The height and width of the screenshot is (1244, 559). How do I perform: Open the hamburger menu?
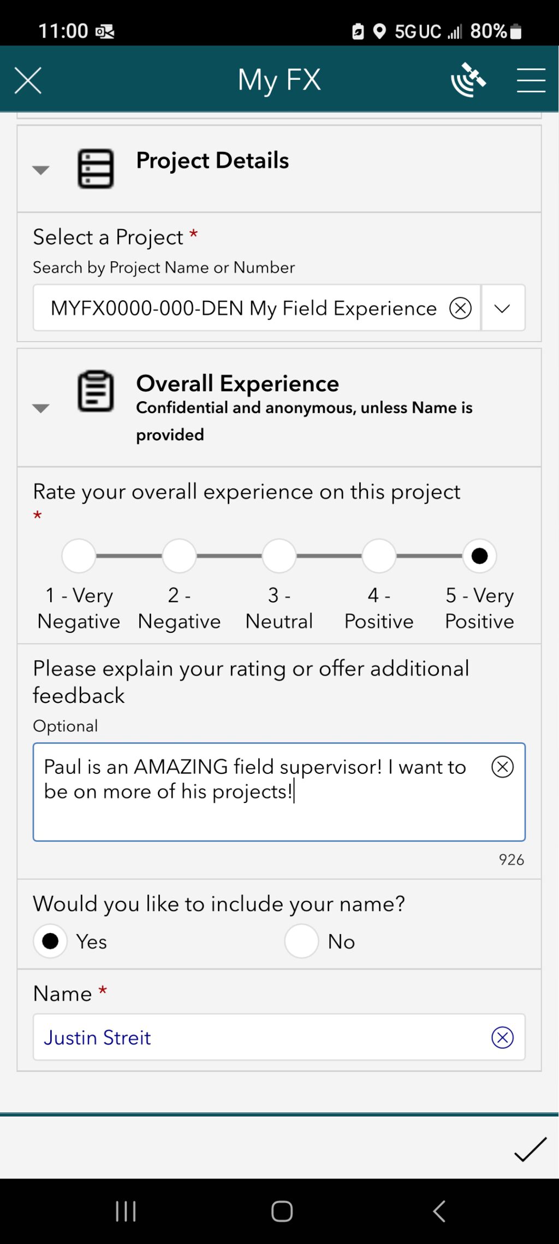tap(531, 80)
